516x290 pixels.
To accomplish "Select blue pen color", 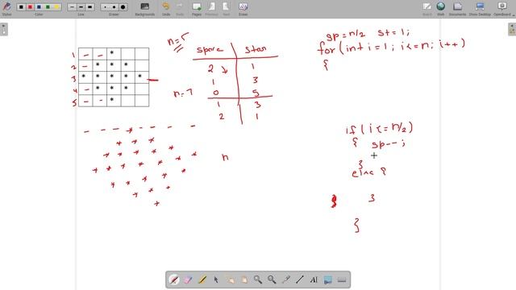I will point(40,7).
